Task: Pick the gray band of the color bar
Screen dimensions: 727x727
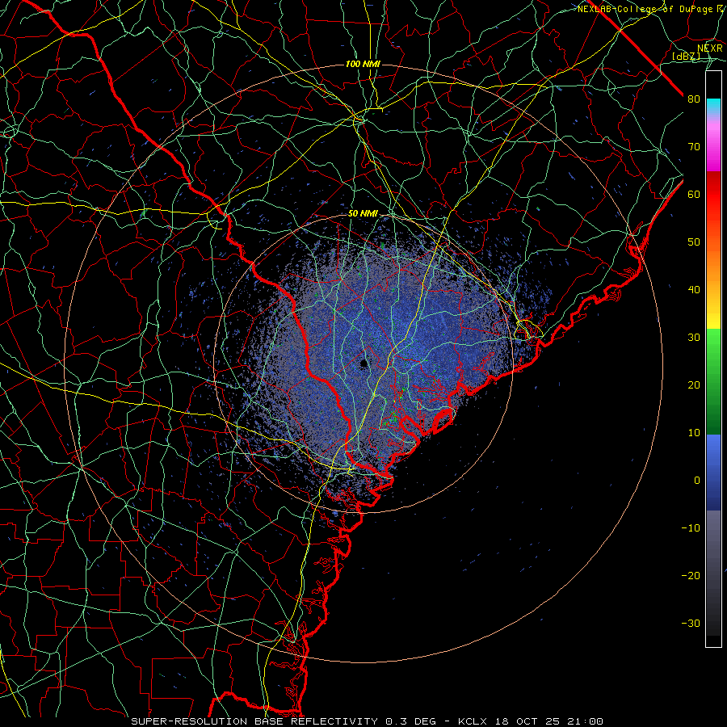Action: coord(713,573)
